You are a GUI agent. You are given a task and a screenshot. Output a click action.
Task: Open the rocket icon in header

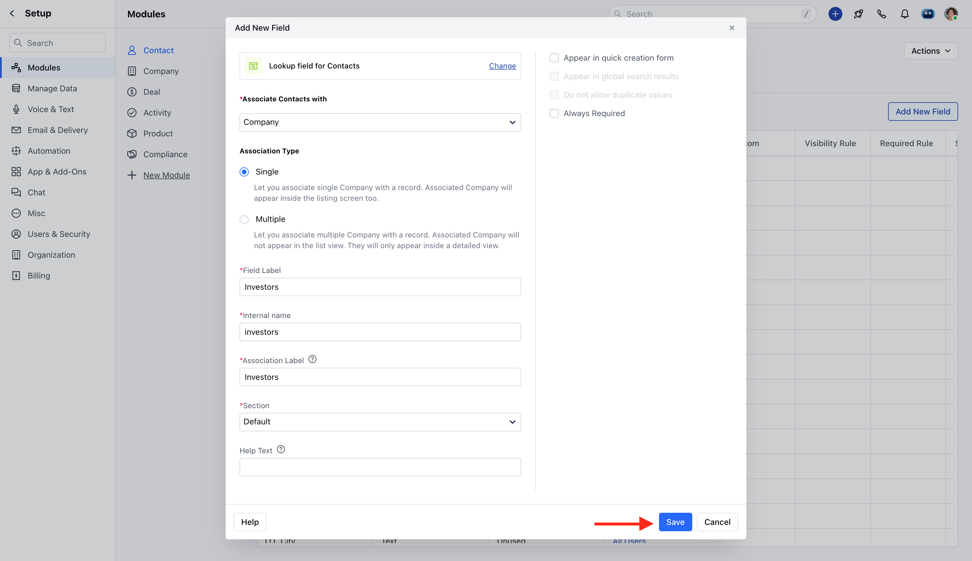(x=858, y=14)
